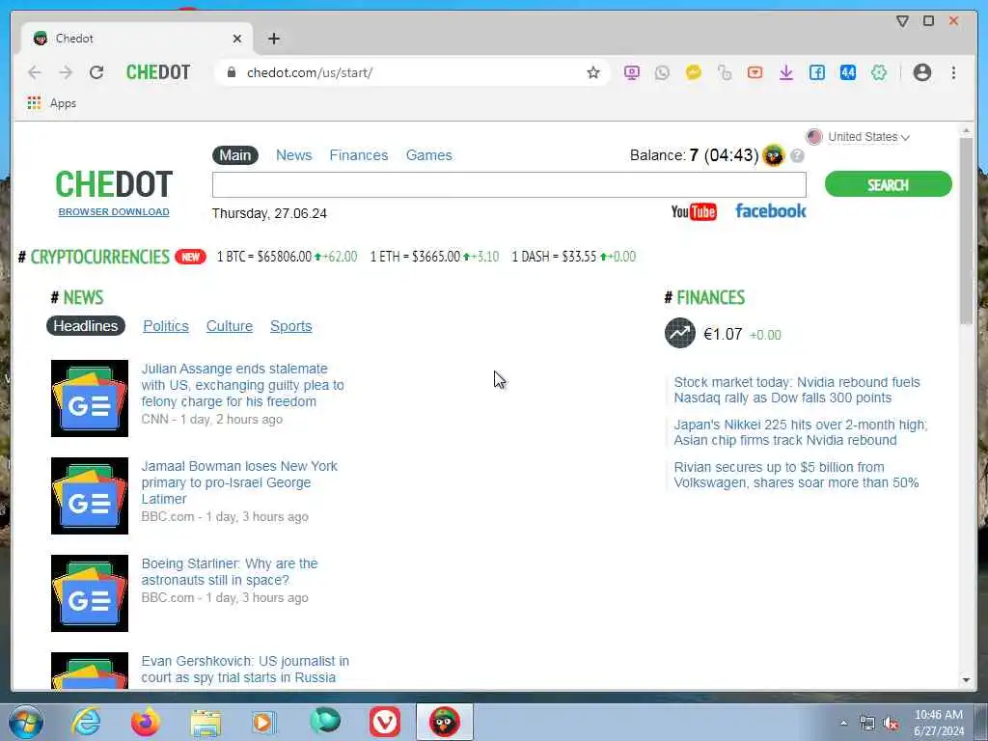Open the Rivian Volkswagen billion article
This screenshot has height=741, width=988.
coord(796,475)
